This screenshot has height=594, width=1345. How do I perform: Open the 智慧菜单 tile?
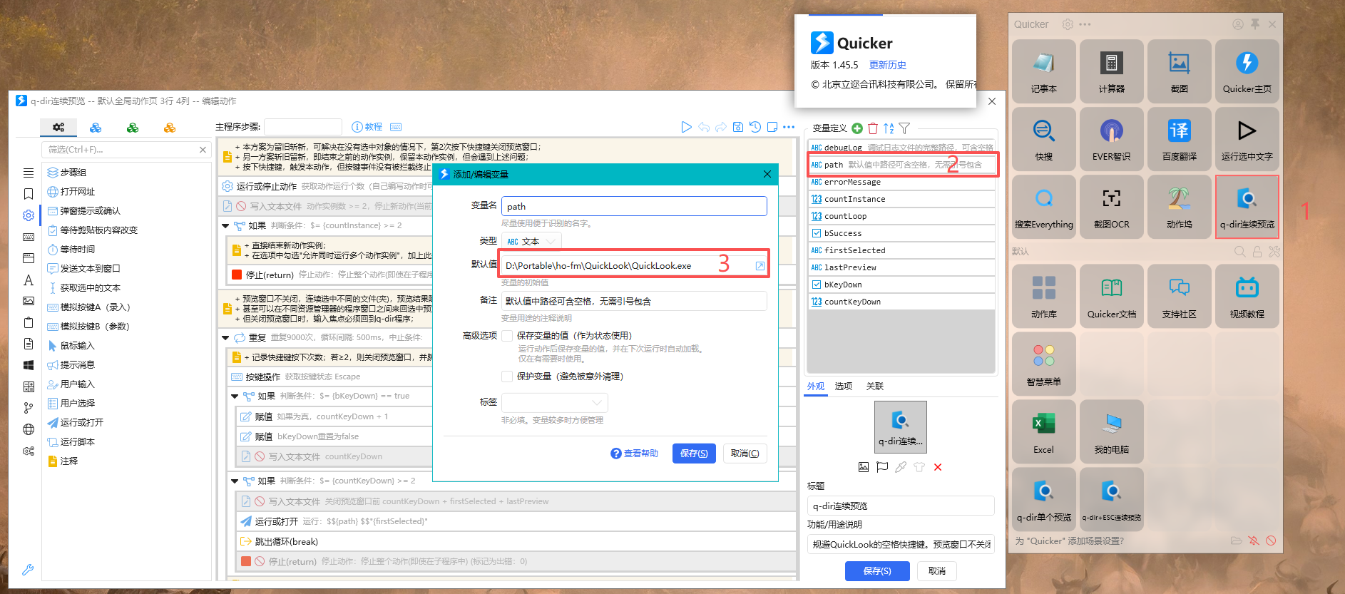tap(1043, 364)
